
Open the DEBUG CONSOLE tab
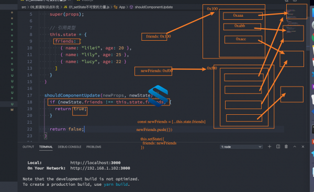point(70,147)
